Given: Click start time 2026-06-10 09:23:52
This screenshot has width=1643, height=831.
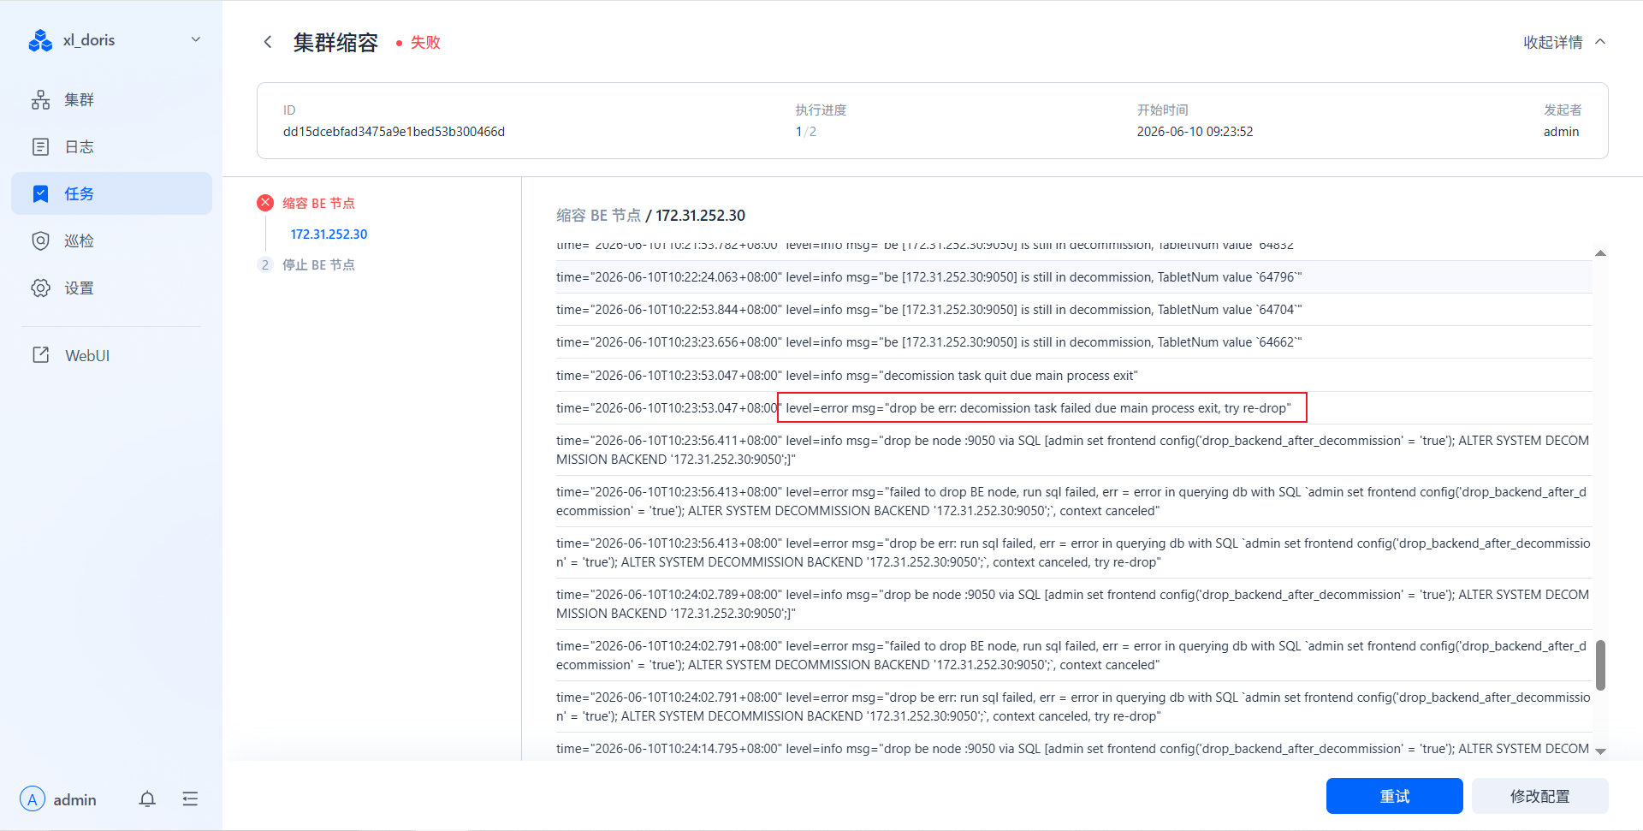Looking at the screenshot, I should point(1195,132).
